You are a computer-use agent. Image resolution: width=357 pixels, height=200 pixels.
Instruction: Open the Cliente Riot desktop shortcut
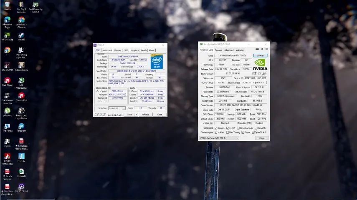pyautogui.click(x=21, y=97)
